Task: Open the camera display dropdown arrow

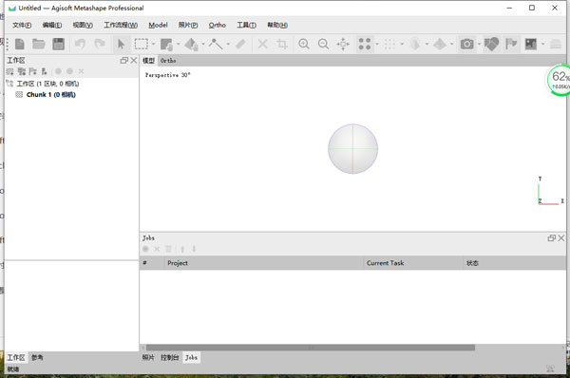Action: click(x=479, y=44)
